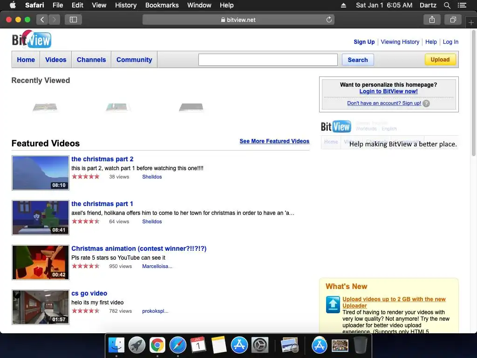Click the Log In link

click(450, 41)
